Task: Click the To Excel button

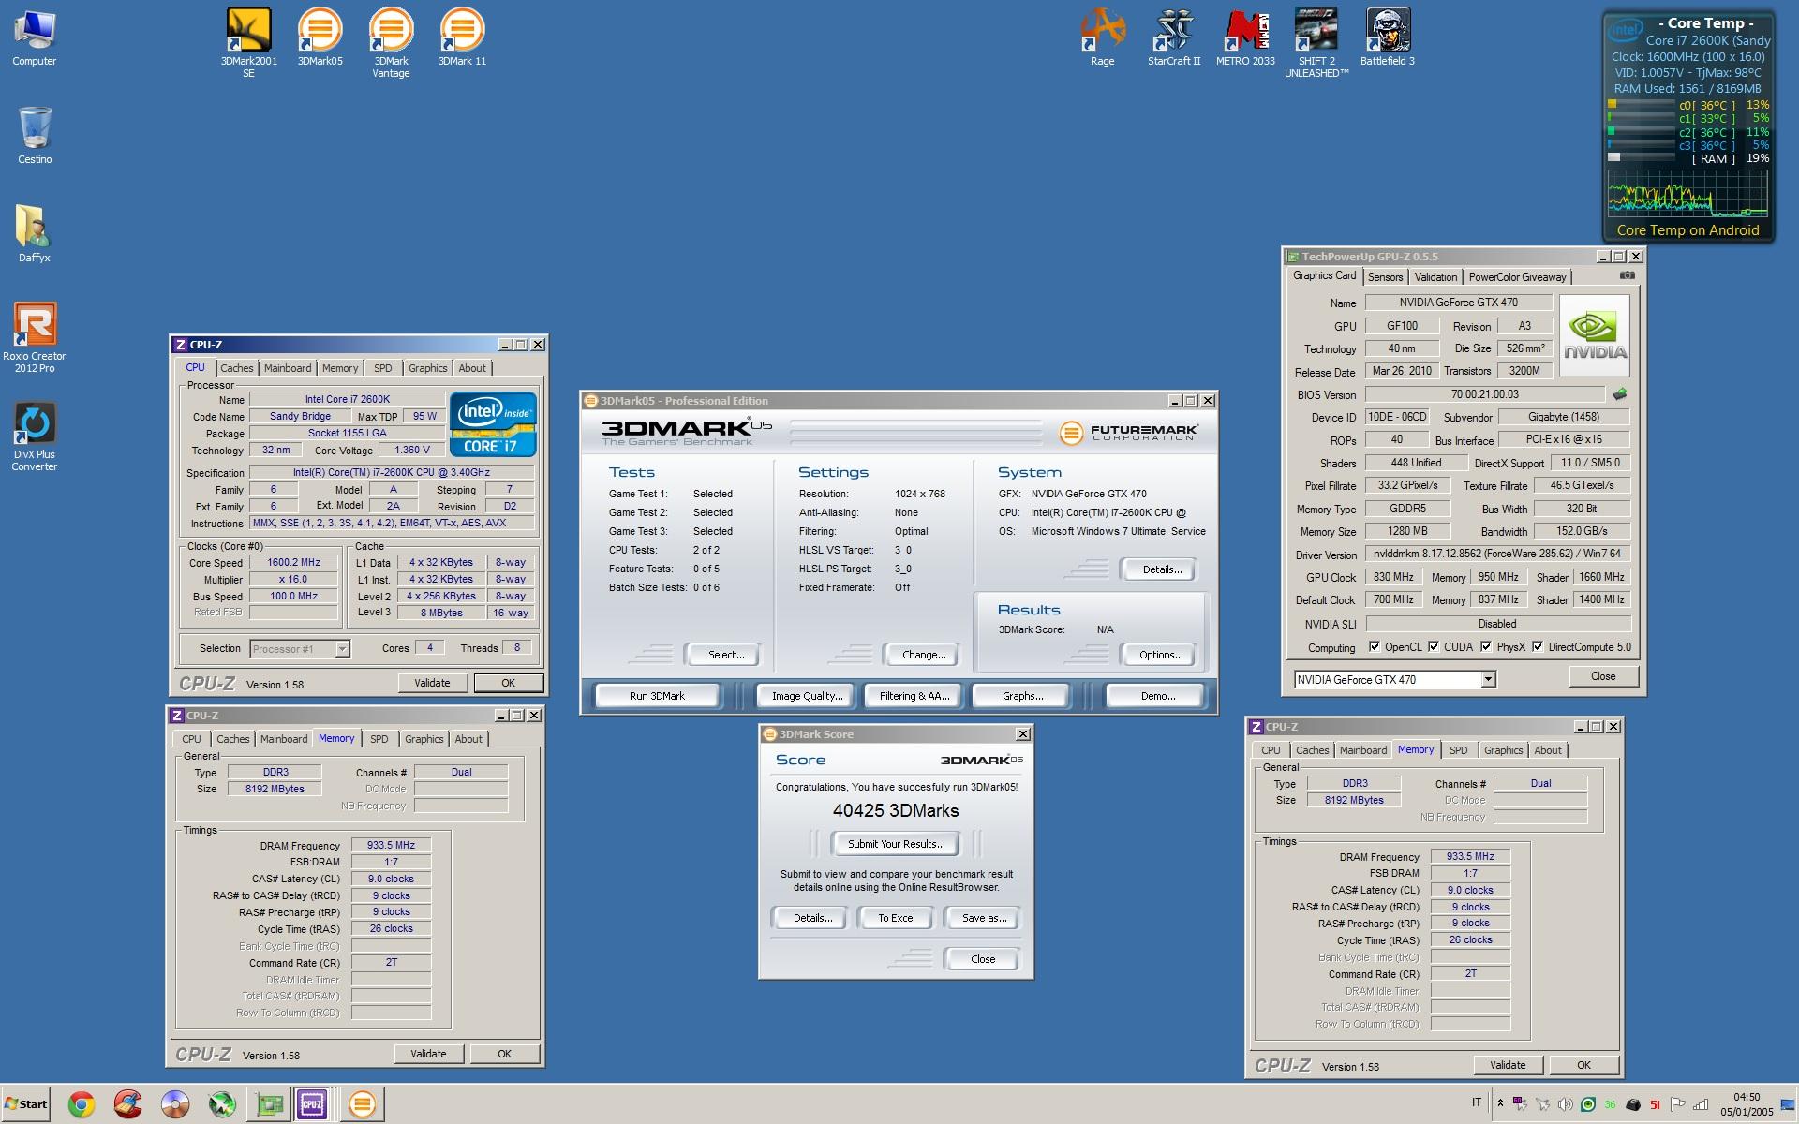Action: (896, 918)
